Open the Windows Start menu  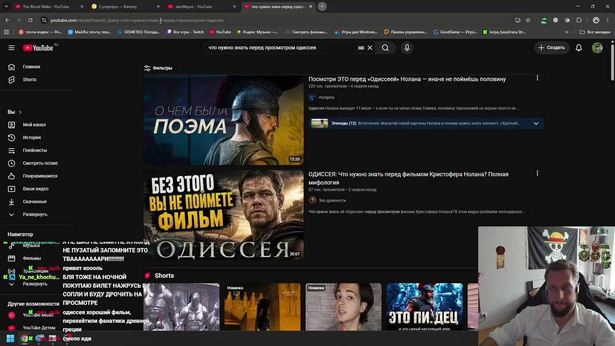point(10,338)
